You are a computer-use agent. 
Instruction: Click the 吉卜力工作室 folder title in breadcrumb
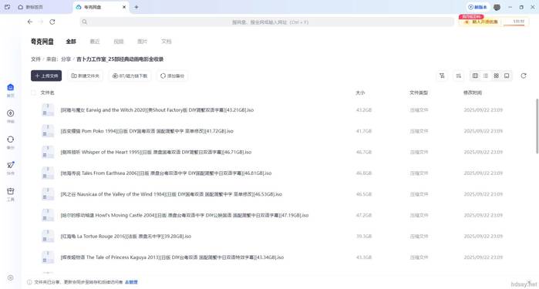(x=120, y=59)
